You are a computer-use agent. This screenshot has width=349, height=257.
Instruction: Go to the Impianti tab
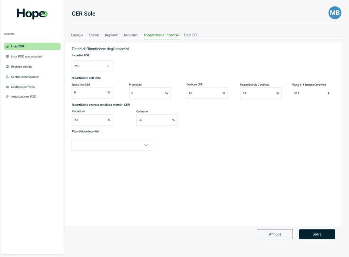click(111, 35)
